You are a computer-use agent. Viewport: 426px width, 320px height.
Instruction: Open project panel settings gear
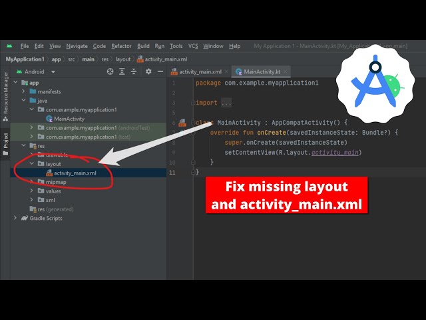point(148,71)
